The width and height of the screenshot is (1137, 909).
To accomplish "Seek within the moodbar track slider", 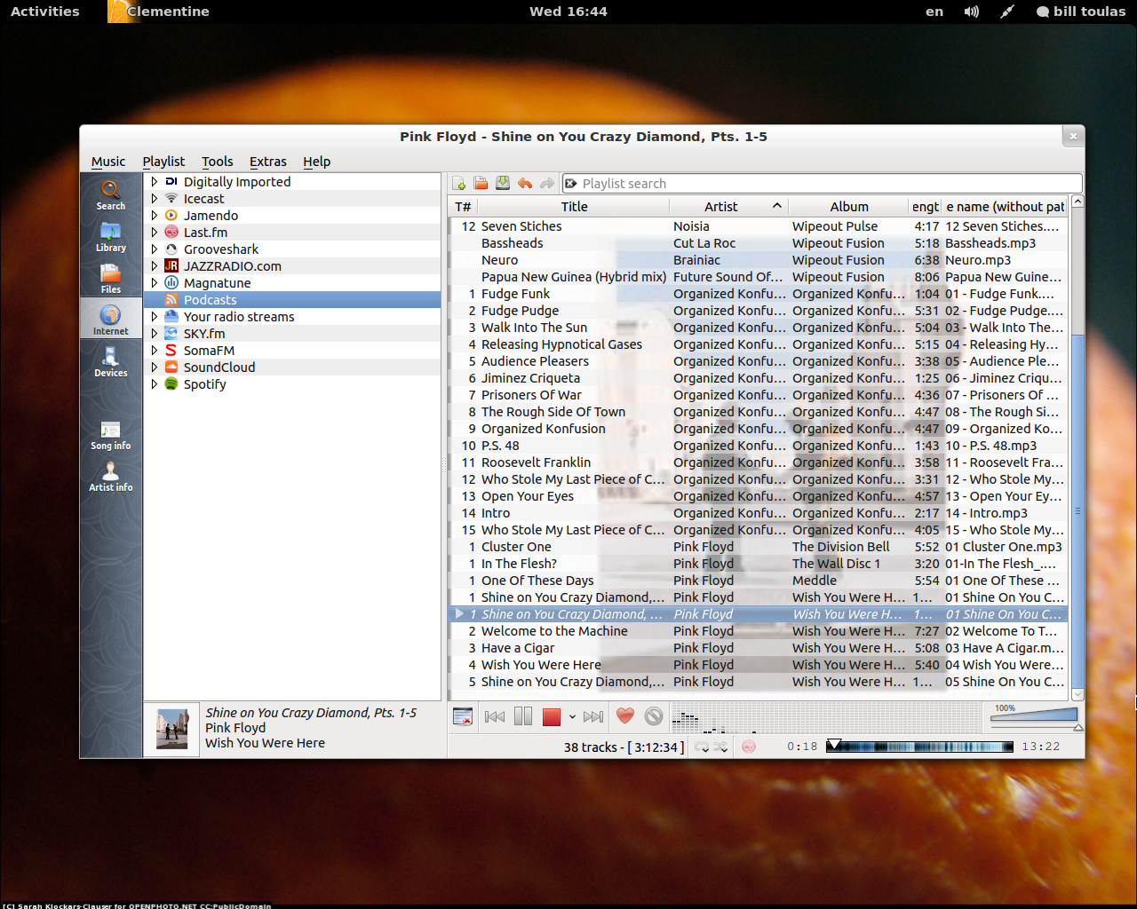I will [919, 746].
